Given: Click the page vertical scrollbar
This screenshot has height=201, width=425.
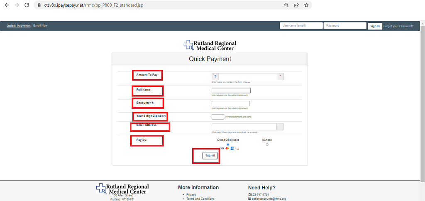Looking at the screenshot, I should pos(422,104).
